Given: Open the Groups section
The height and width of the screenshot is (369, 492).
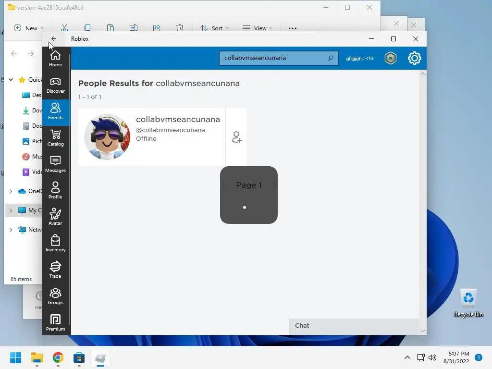Looking at the screenshot, I should tap(56, 296).
